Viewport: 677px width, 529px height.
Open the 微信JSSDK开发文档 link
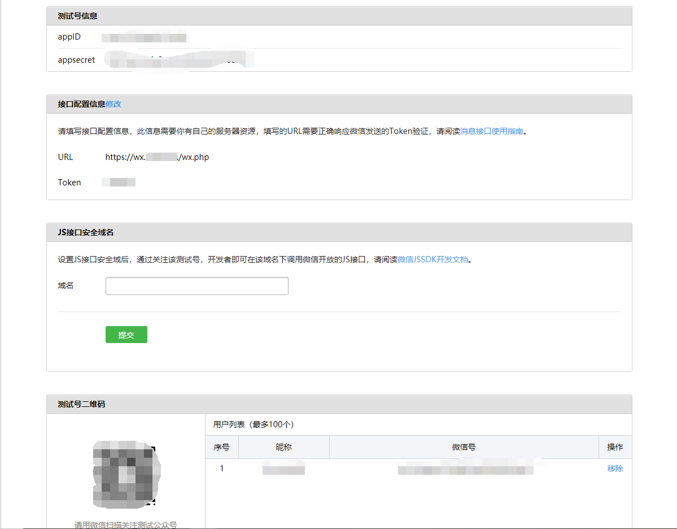[x=433, y=259]
